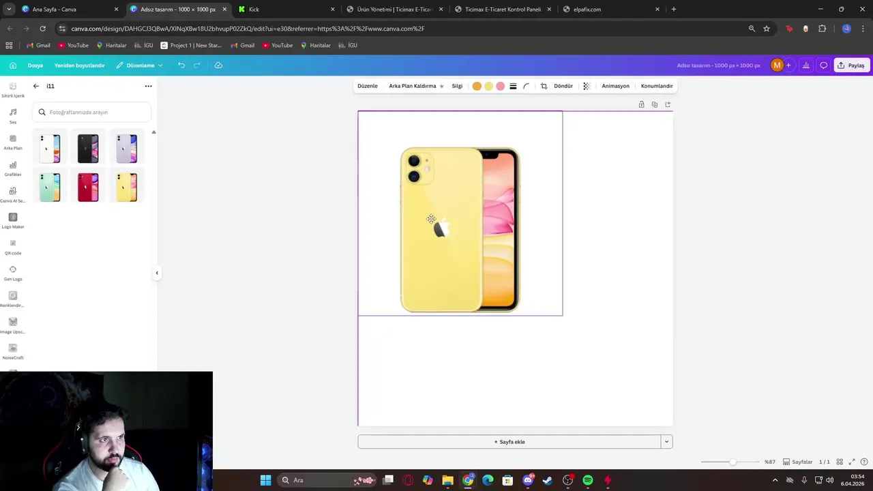Switch to the Ürün Yönetimi Ticimax tab

click(x=394, y=10)
